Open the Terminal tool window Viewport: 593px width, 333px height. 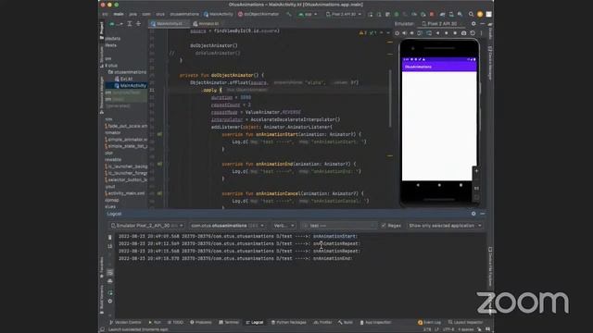229,322
